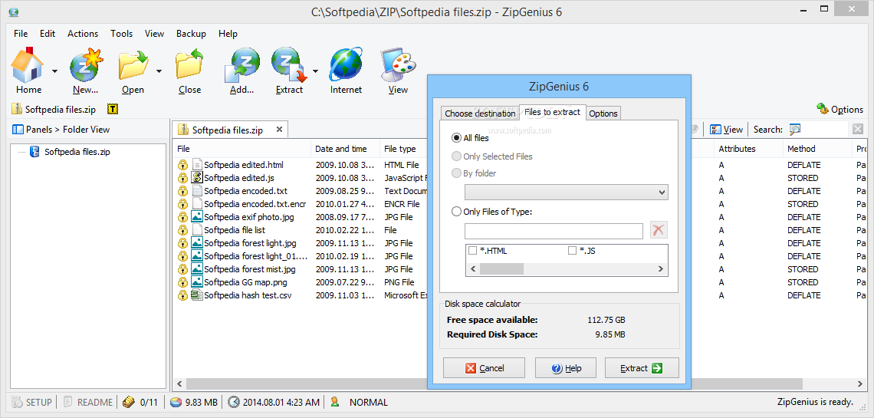Select the Files to extract tab
This screenshot has width=874, height=418.
[x=552, y=112]
